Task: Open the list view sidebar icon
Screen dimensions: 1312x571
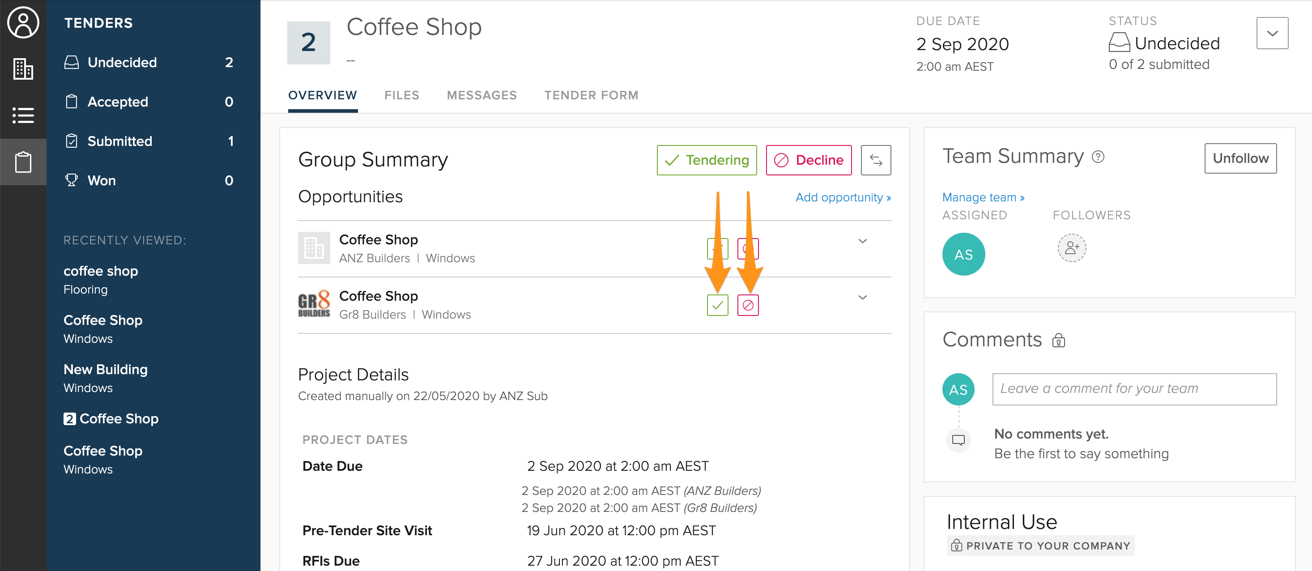Action: click(x=23, y=115)
